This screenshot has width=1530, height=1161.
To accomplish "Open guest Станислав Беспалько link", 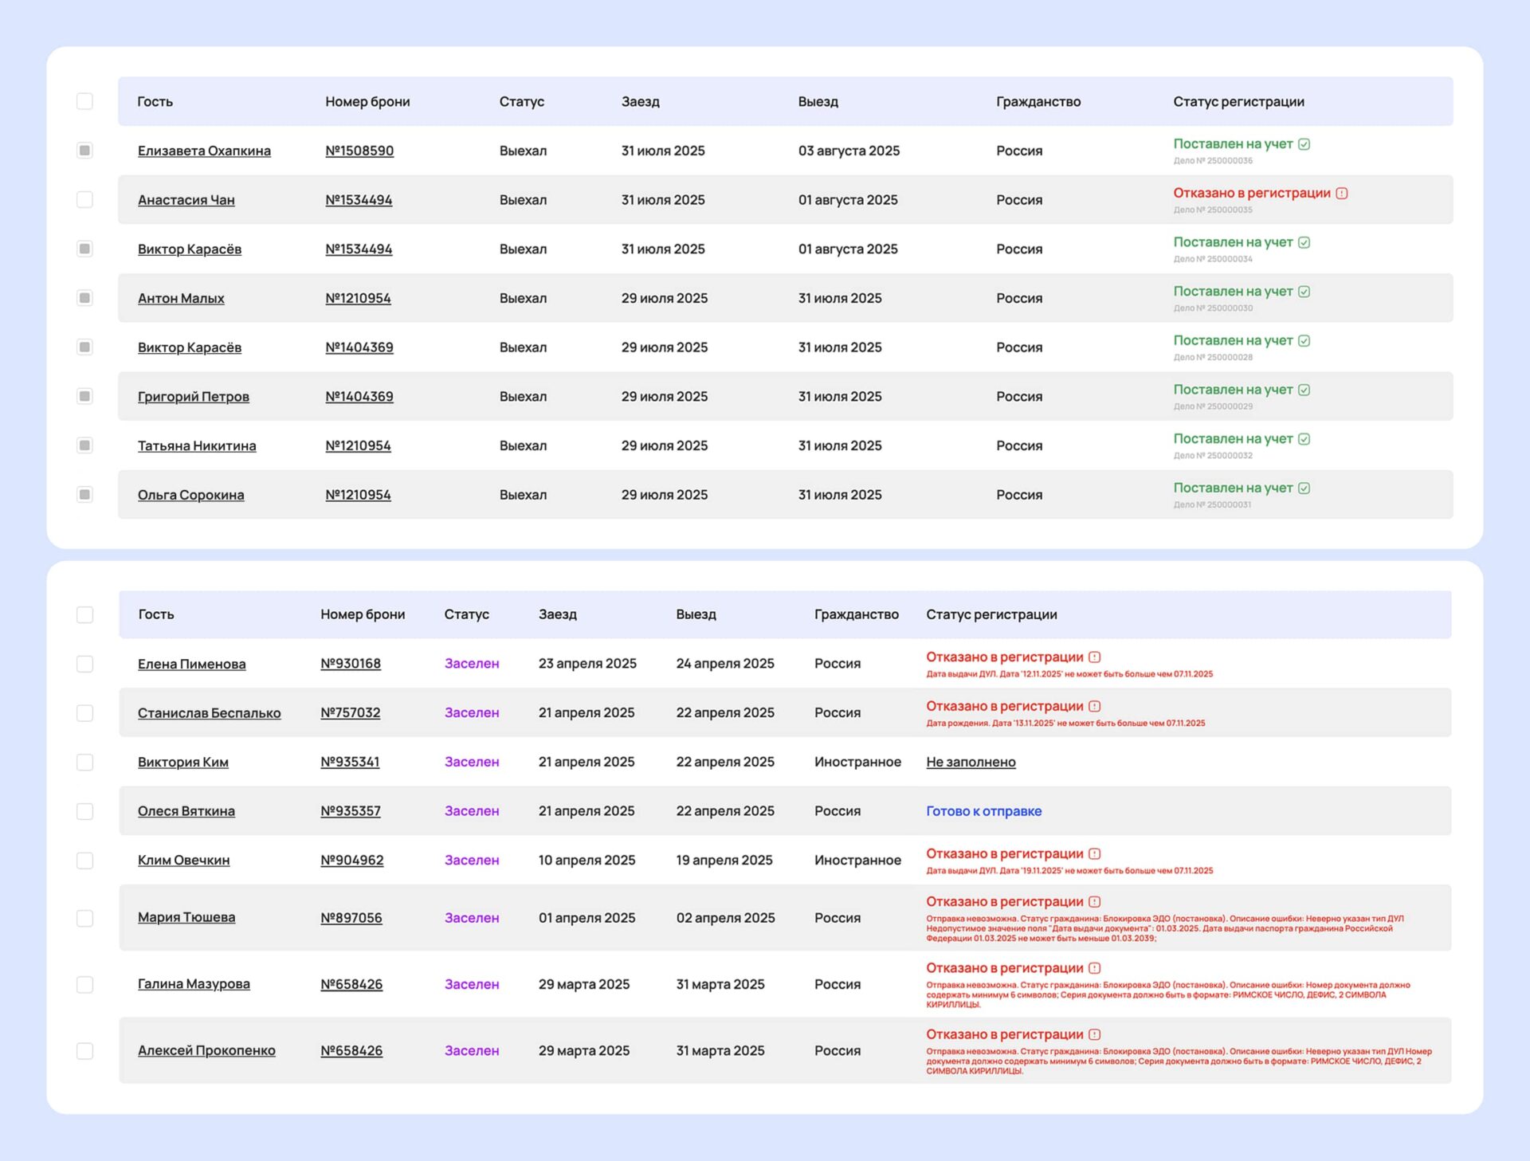I will [x=209, y=713].
